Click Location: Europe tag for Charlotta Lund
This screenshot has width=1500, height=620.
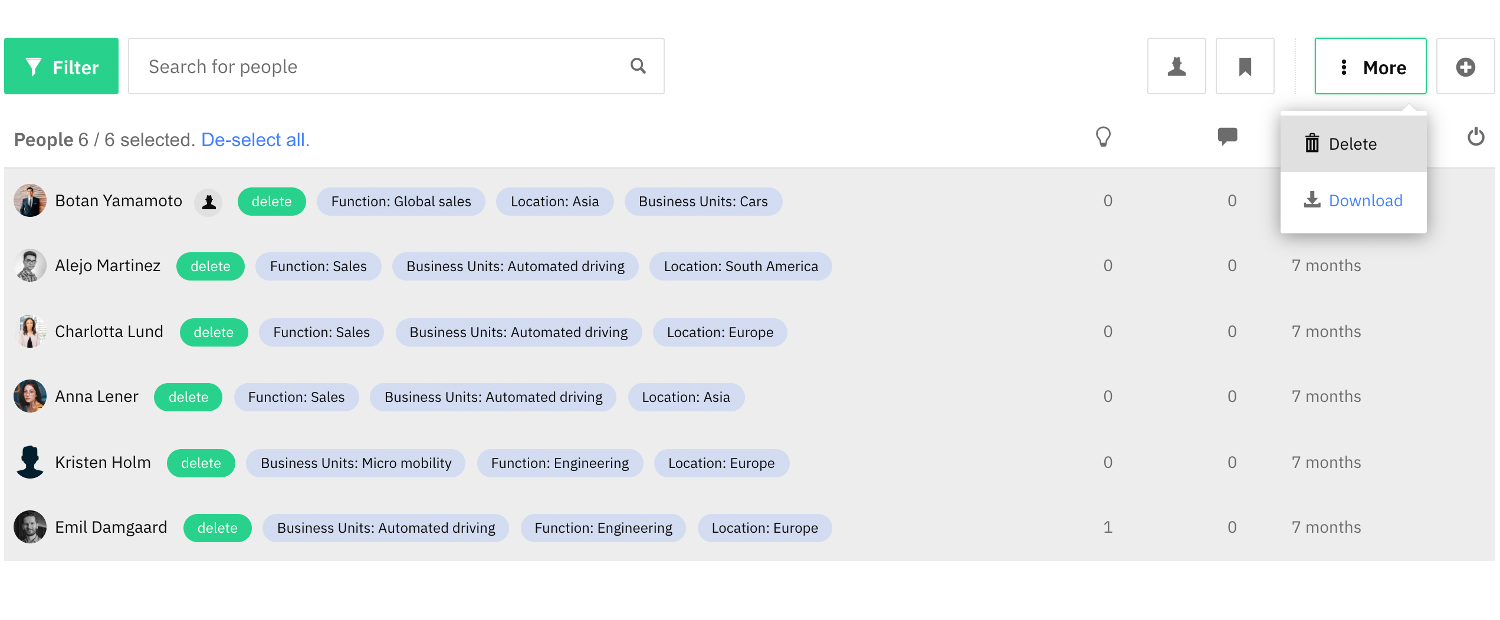(720, 332)
